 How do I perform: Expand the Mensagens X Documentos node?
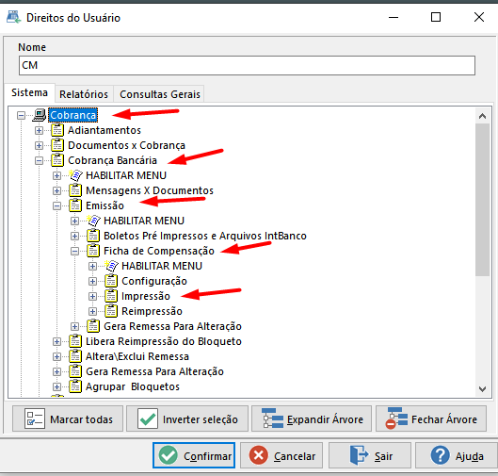pos(56,190)
